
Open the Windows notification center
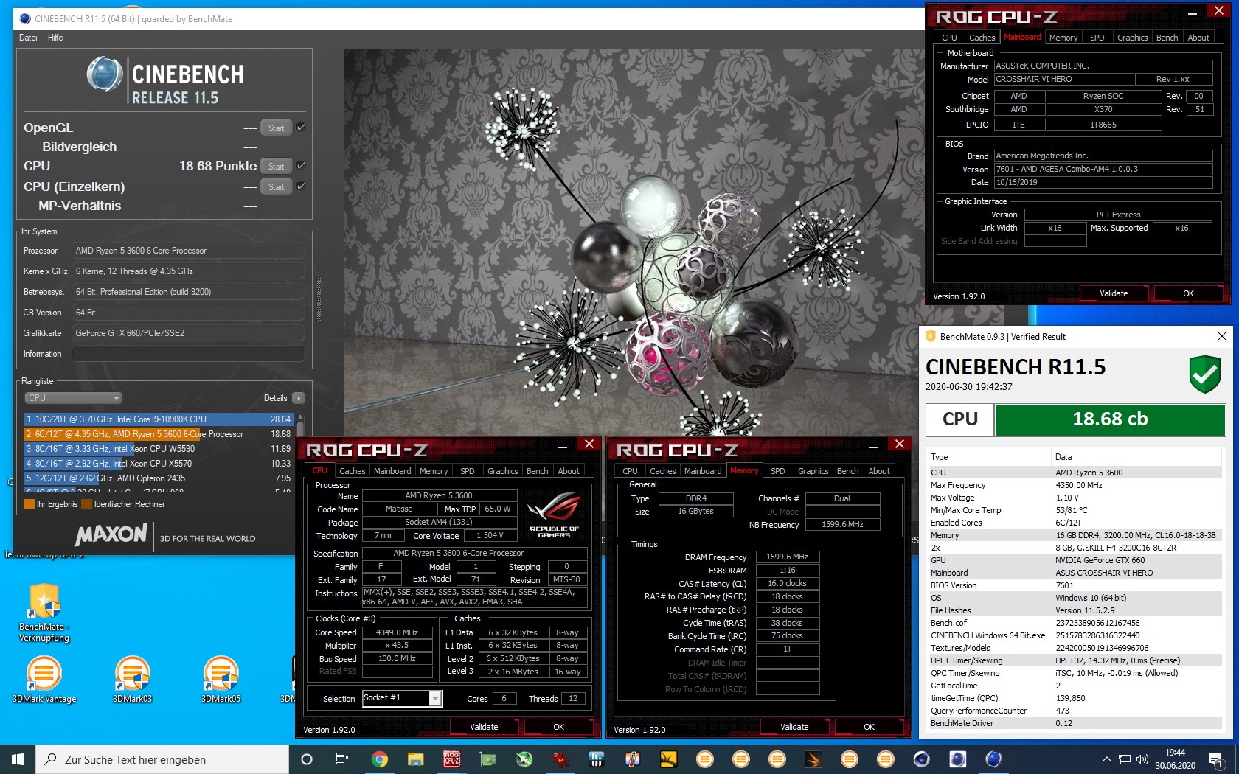(x=1216, y=759)
